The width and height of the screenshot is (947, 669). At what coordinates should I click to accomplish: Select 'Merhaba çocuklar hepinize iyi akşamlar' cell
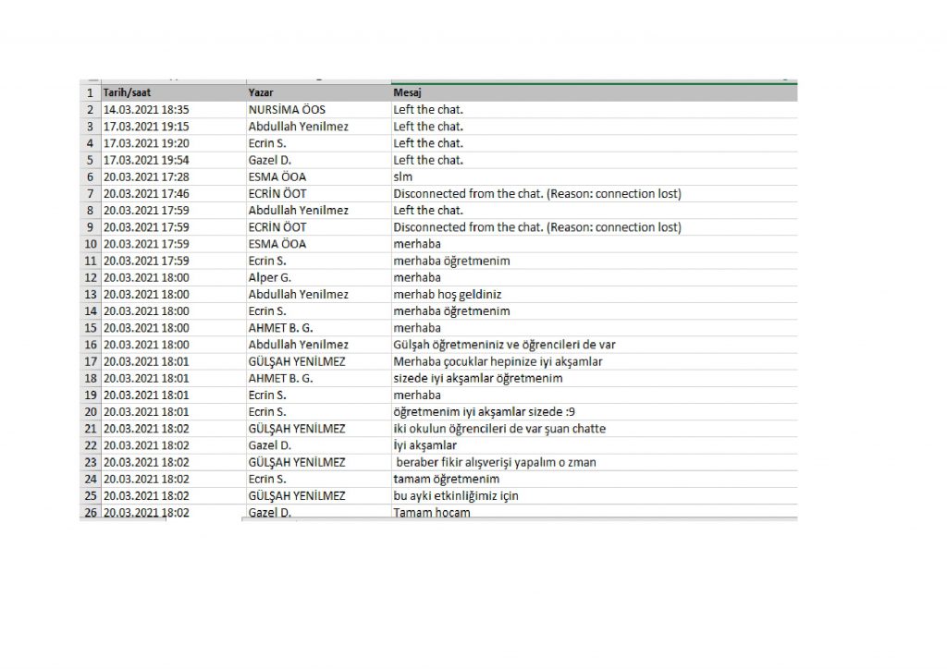tap(498, 361)
